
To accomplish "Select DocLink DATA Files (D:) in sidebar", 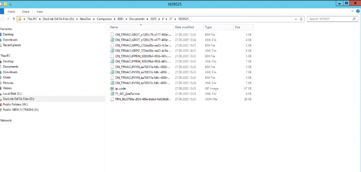I will (18, 99).
